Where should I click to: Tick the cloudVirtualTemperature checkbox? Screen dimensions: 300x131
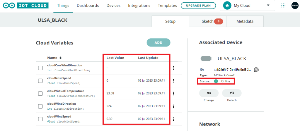[40, 94]
